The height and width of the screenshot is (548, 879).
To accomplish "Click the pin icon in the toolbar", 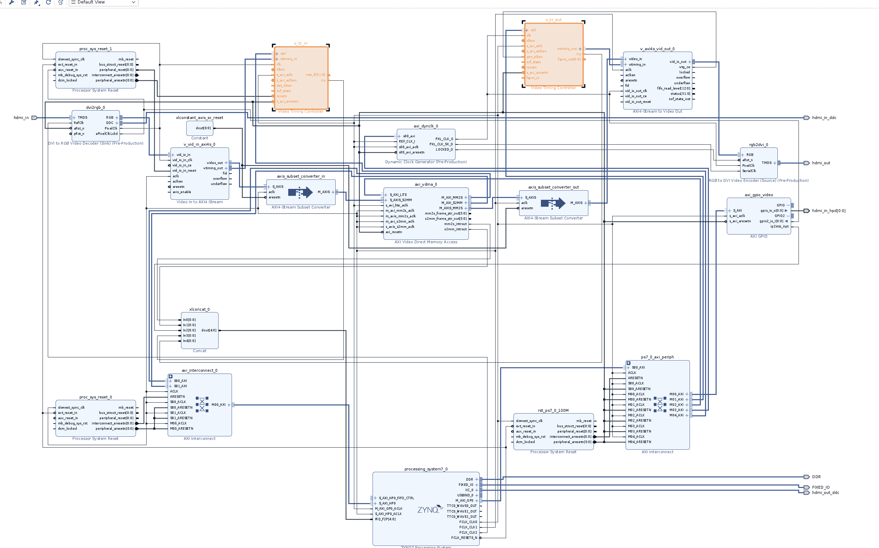I will tap(36, 2).
